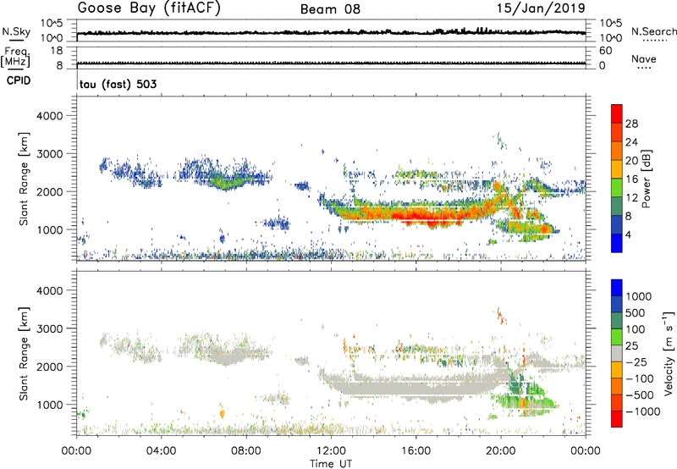Click the '-1000' Velocity colorbar tick

tap(643, 411)
